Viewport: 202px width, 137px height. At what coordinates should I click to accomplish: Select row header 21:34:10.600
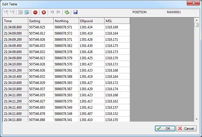pyautogui.click(x=16, y=83)
